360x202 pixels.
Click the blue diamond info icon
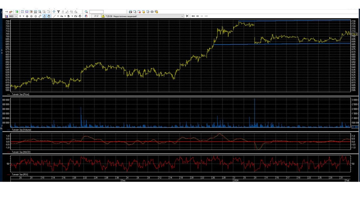[54, 12]
